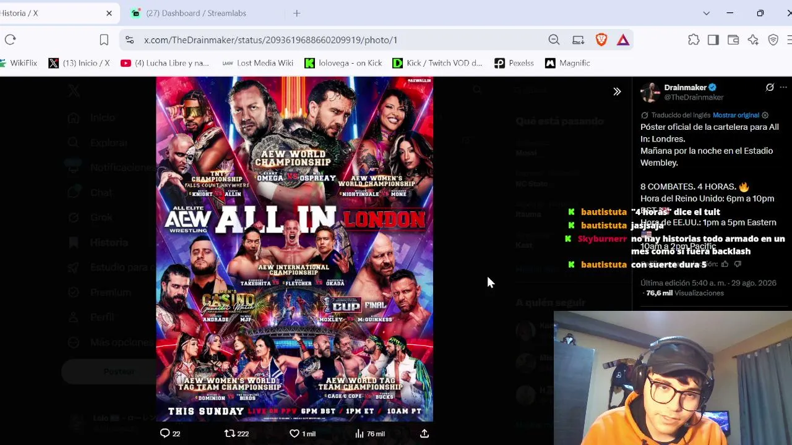Image resolution: width=792 pixels, height=445 pixels.
Task: Reply to the post (22 replies)
Action: 170,433
